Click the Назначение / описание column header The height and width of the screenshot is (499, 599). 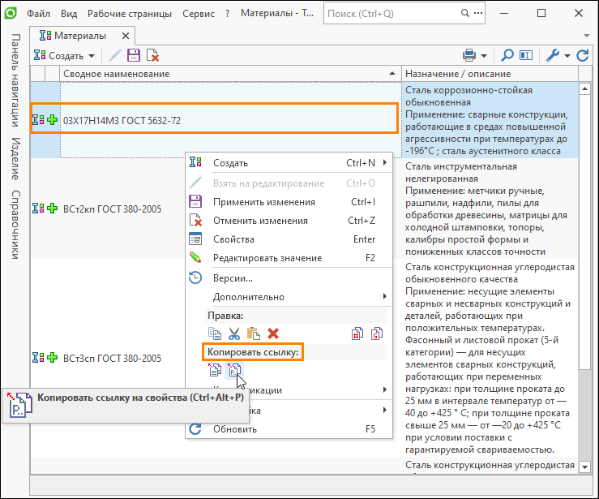(x=490, y=74)
